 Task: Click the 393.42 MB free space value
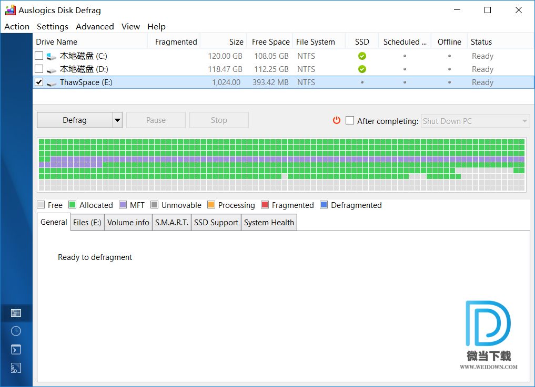pos(270,82)
